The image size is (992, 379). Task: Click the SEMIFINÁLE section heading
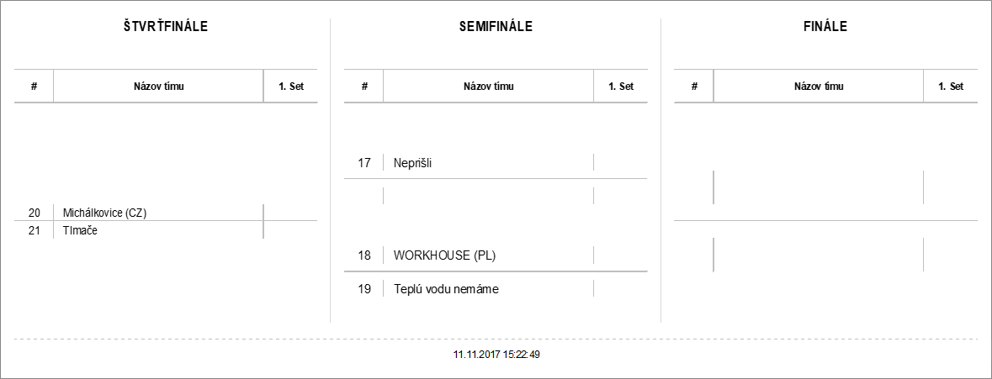pos(496,26)
